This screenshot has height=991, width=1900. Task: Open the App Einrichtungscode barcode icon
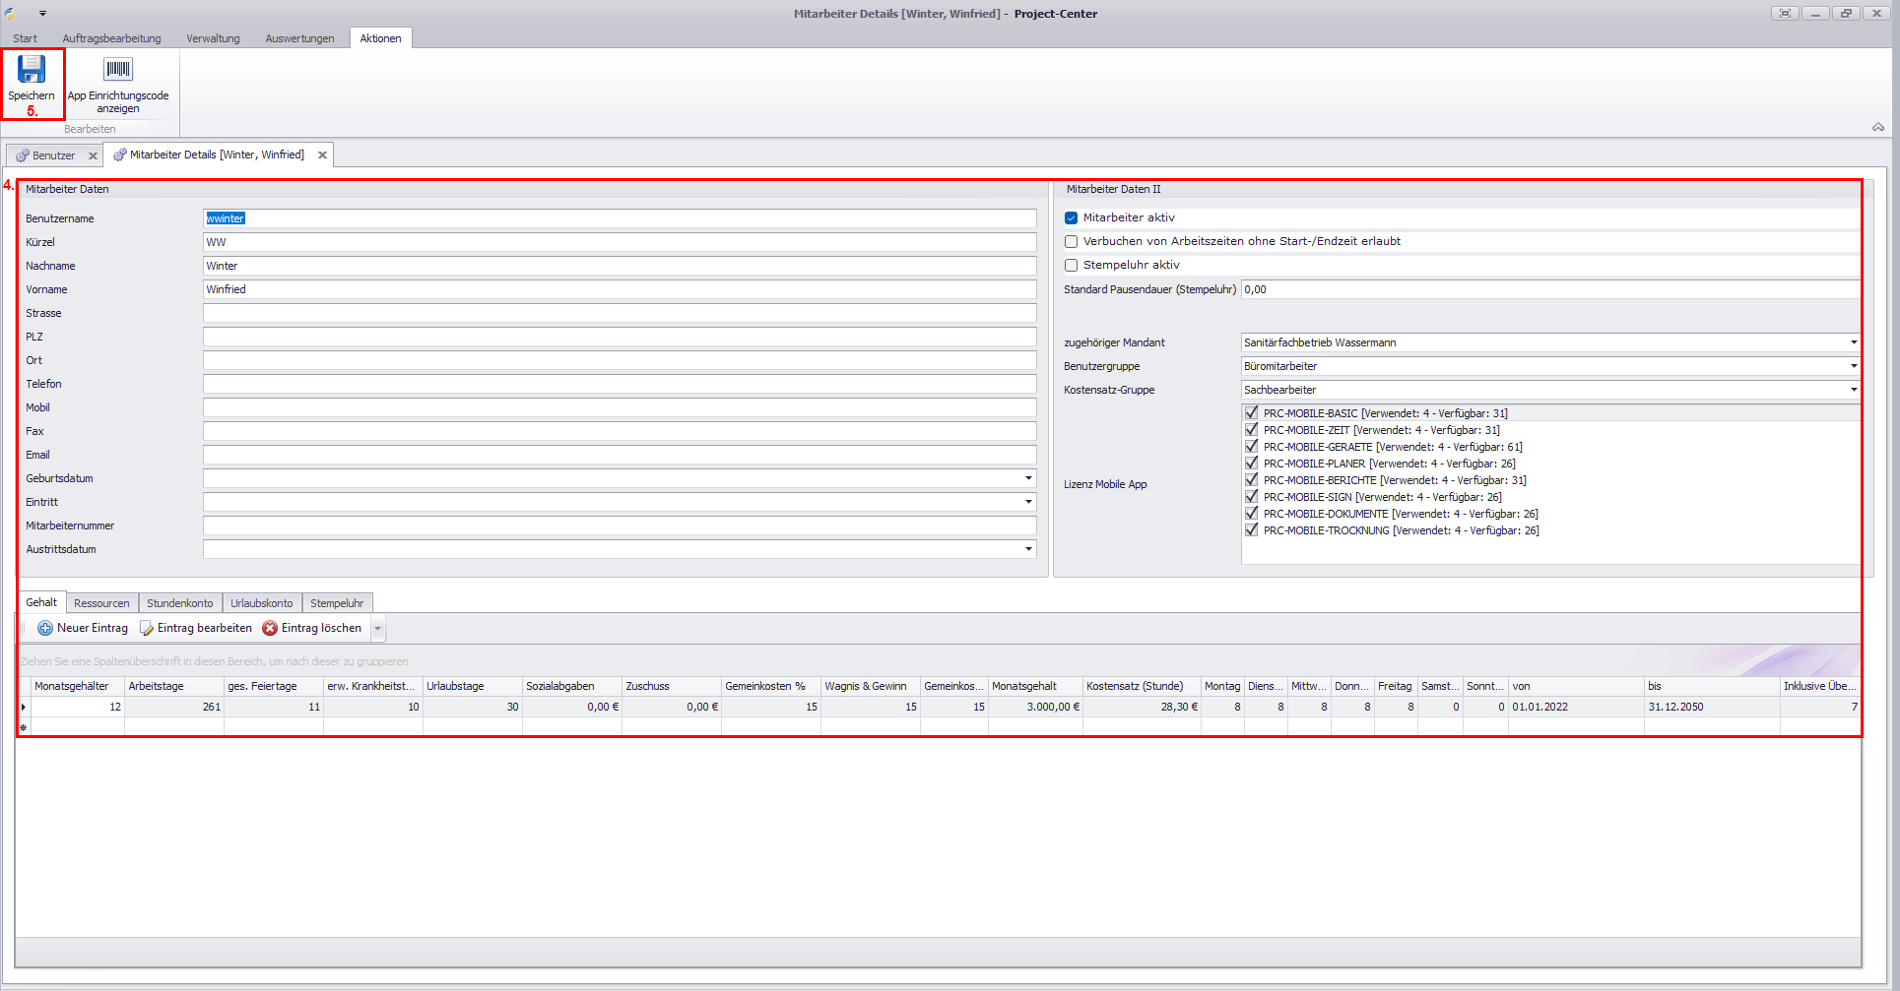(x=118, y=69)
